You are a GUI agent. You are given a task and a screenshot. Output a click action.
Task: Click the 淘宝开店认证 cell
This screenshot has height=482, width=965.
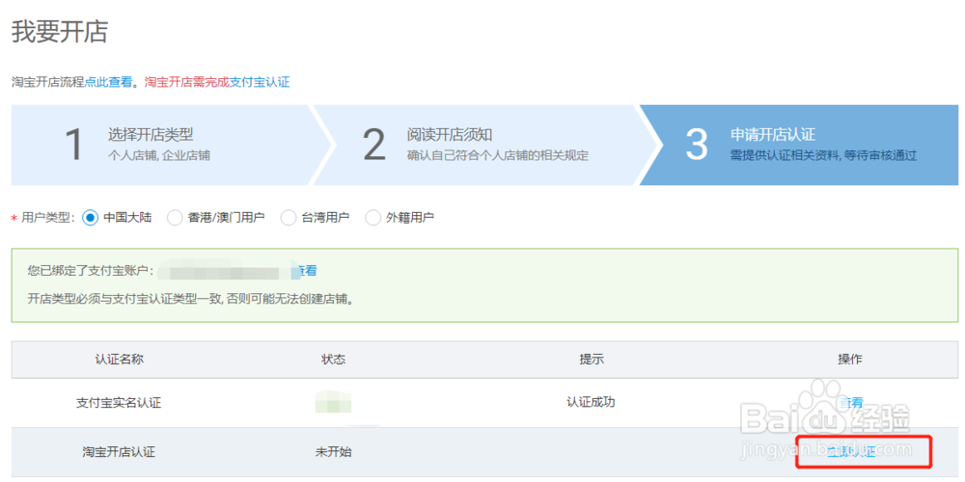coord(119,452)
